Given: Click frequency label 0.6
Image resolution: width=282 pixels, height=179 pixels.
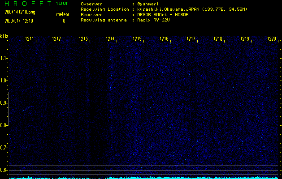Looking at the screenshot, I should click(x=3, y=170).
